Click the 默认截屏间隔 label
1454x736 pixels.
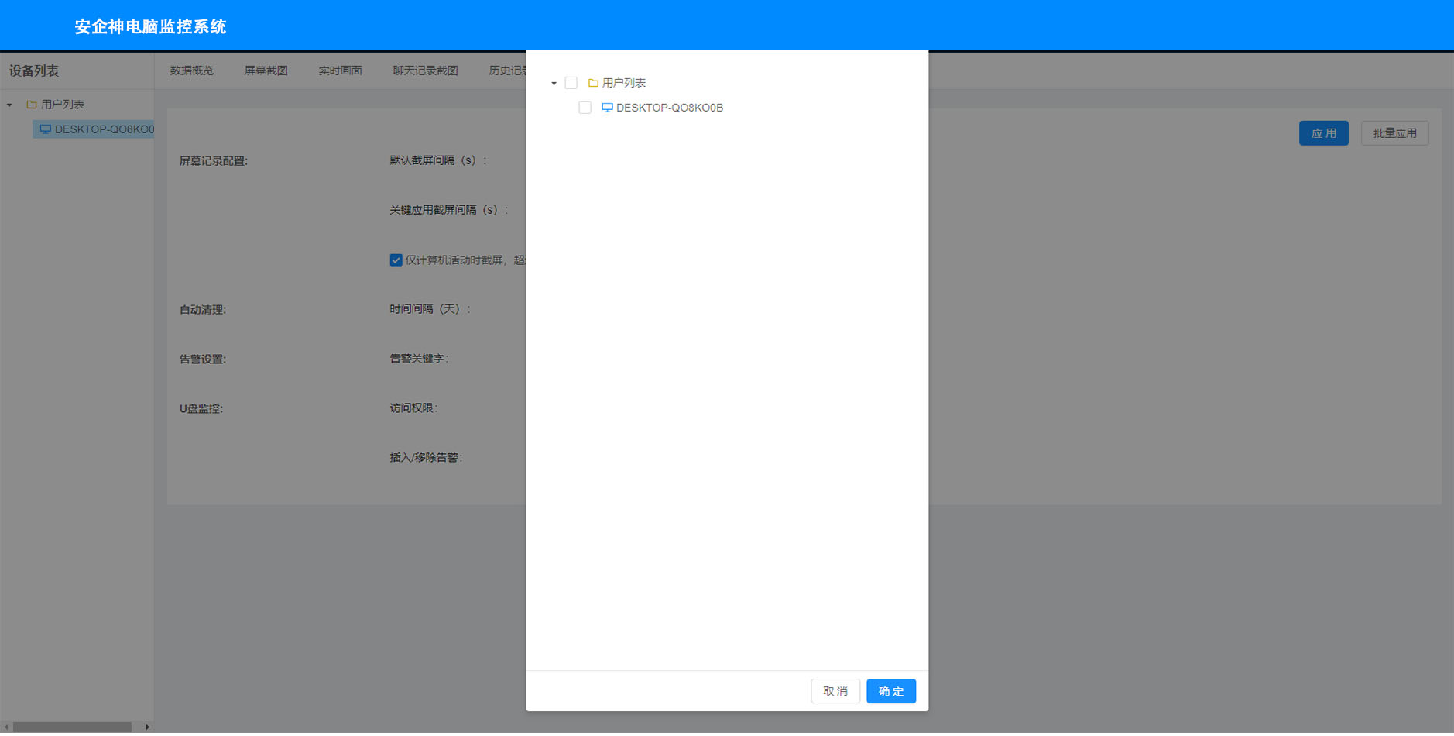[438, 160]
